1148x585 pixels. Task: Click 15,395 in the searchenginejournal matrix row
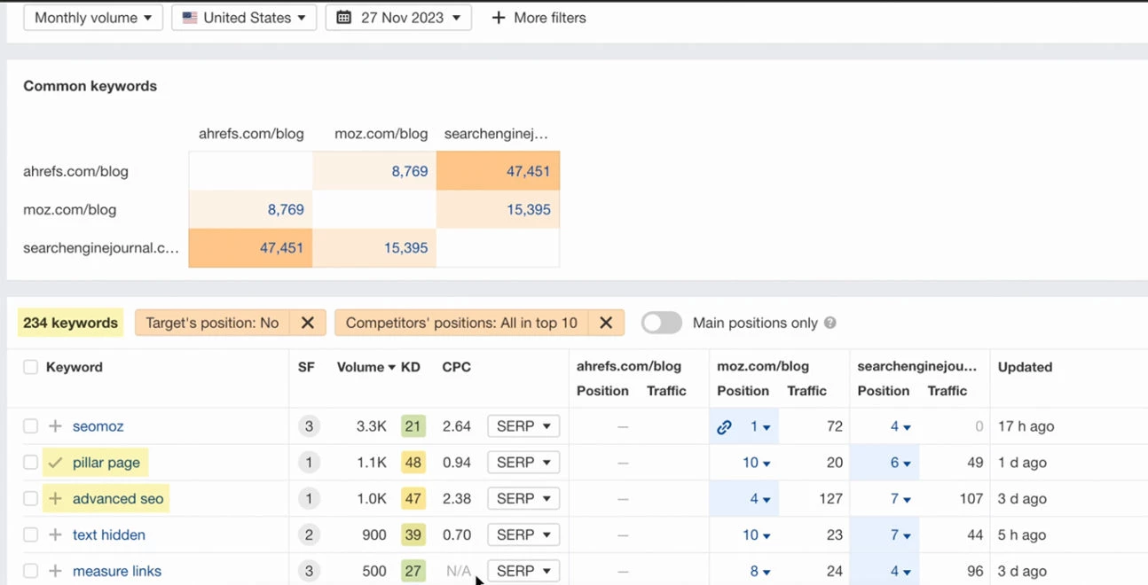point(405,248)
